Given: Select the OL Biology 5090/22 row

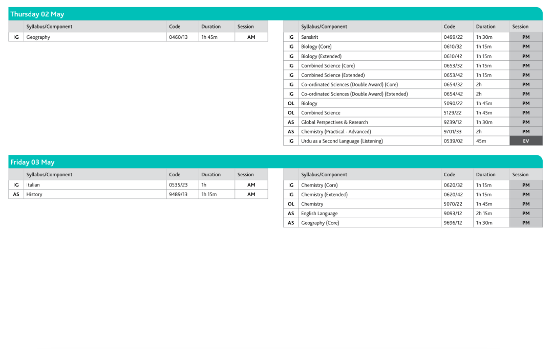Looking at the screenshot, I should pos(413,103).
